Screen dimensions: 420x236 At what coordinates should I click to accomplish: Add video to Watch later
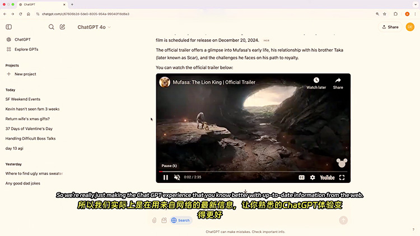click(x=316, y=83)
